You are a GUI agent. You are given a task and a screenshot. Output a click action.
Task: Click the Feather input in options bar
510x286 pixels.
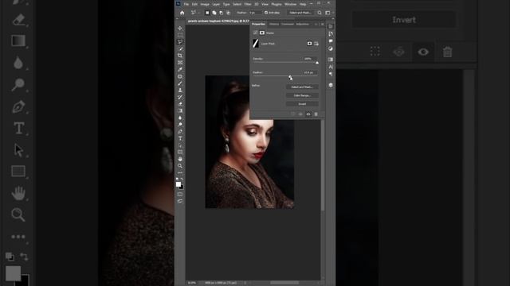click(x=255, y=13)
